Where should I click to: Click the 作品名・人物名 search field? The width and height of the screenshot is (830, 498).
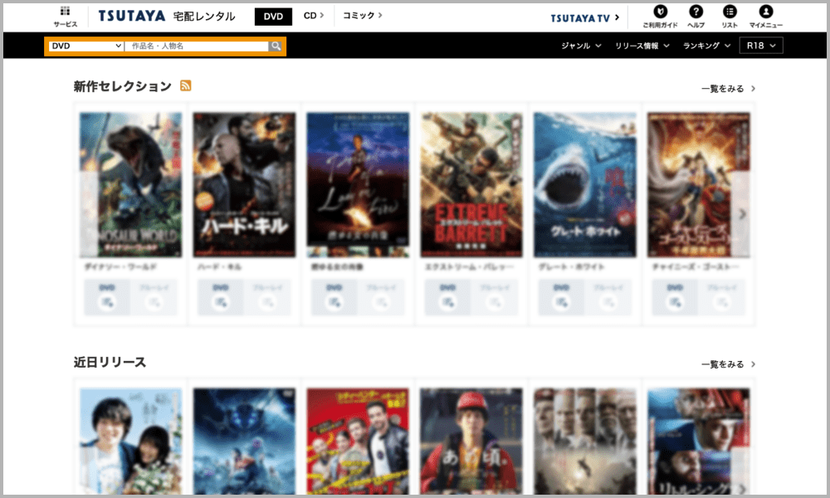click(196, 46)
